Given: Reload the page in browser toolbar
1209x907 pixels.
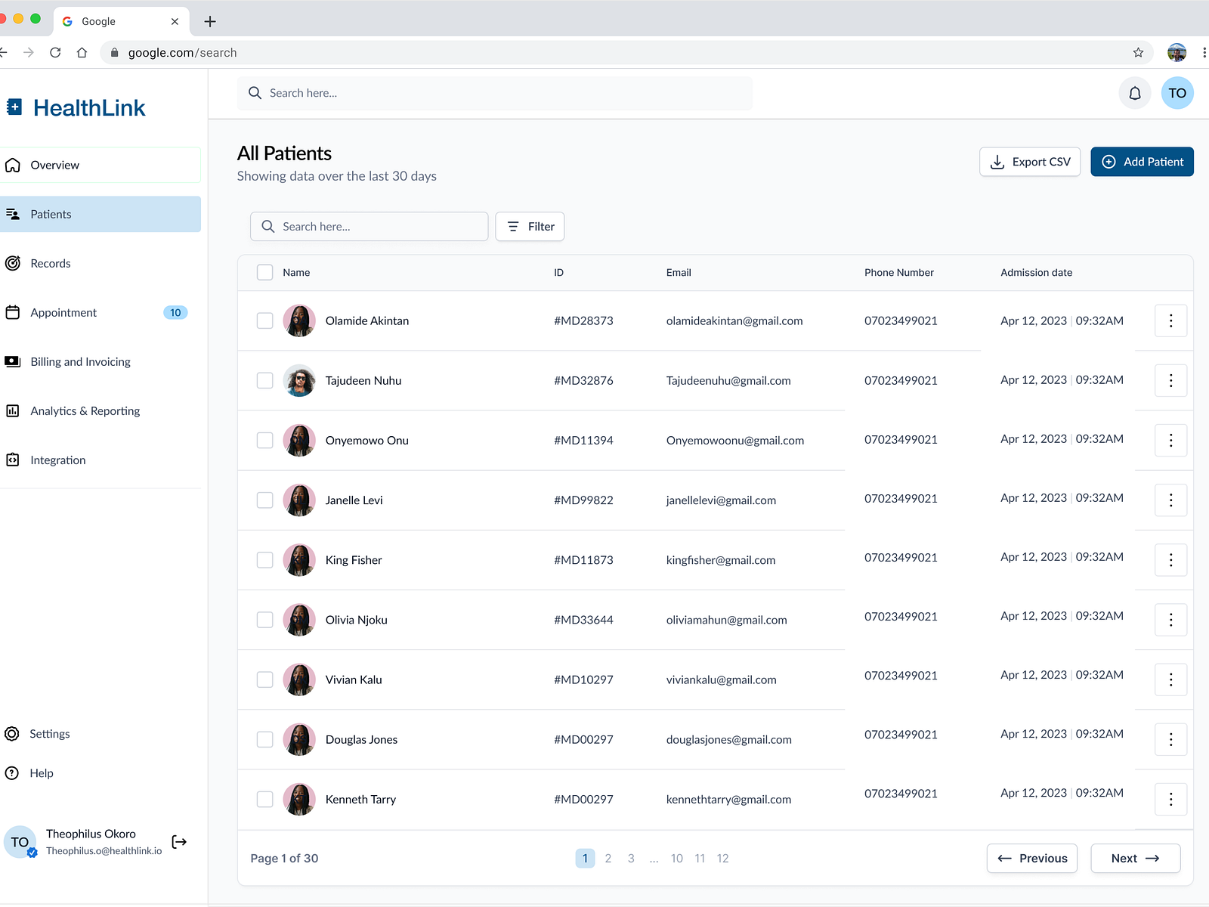Looking at the screenshot, I should (x=55, y=52).
